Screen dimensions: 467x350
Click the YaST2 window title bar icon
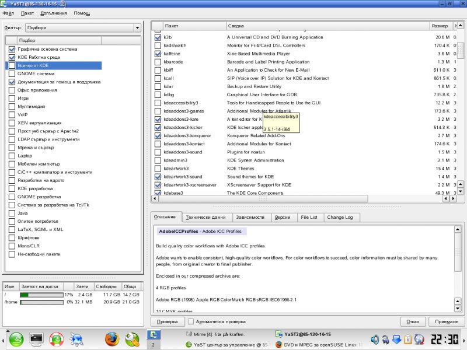click(x=4, y=3)
